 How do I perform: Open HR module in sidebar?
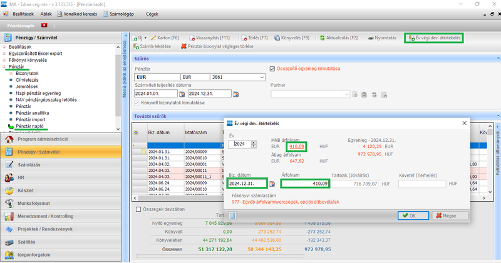pos(61,177)
